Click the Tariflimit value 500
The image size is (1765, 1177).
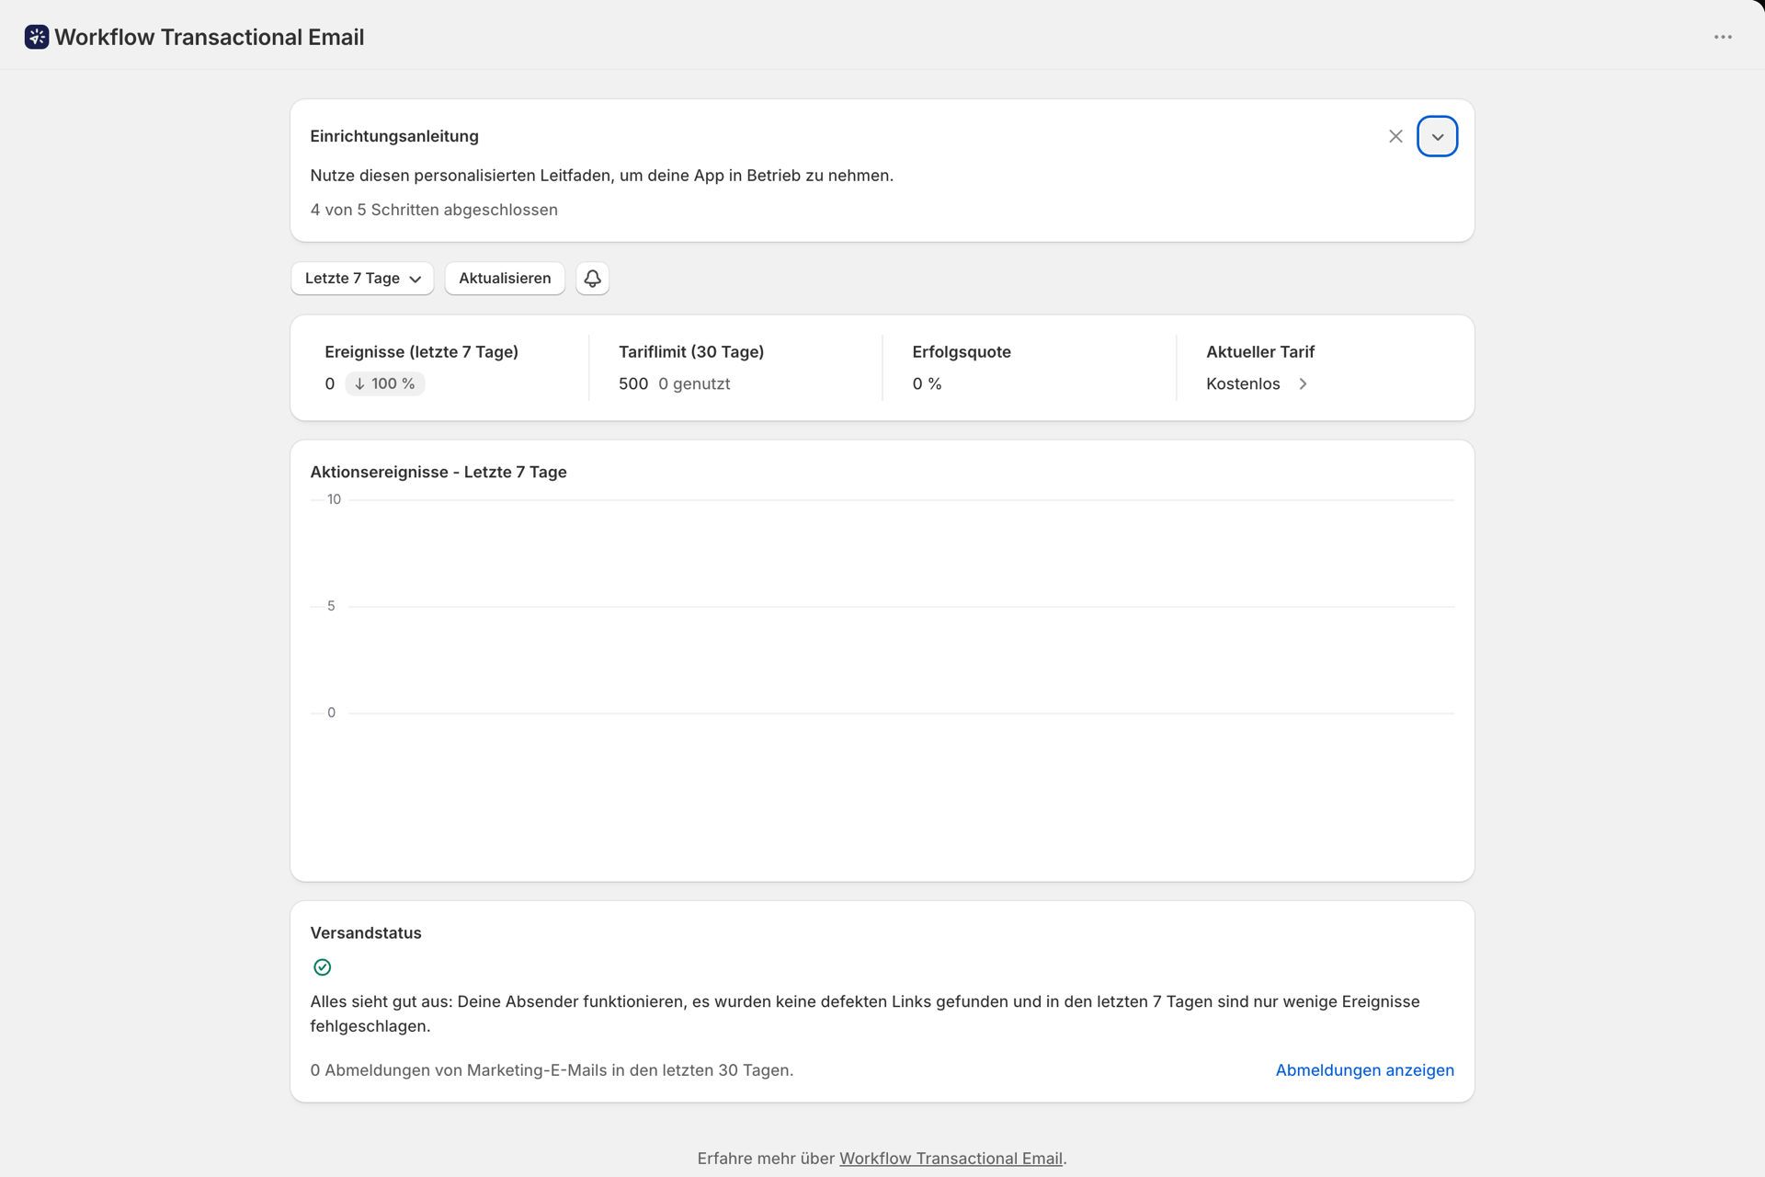633,383
